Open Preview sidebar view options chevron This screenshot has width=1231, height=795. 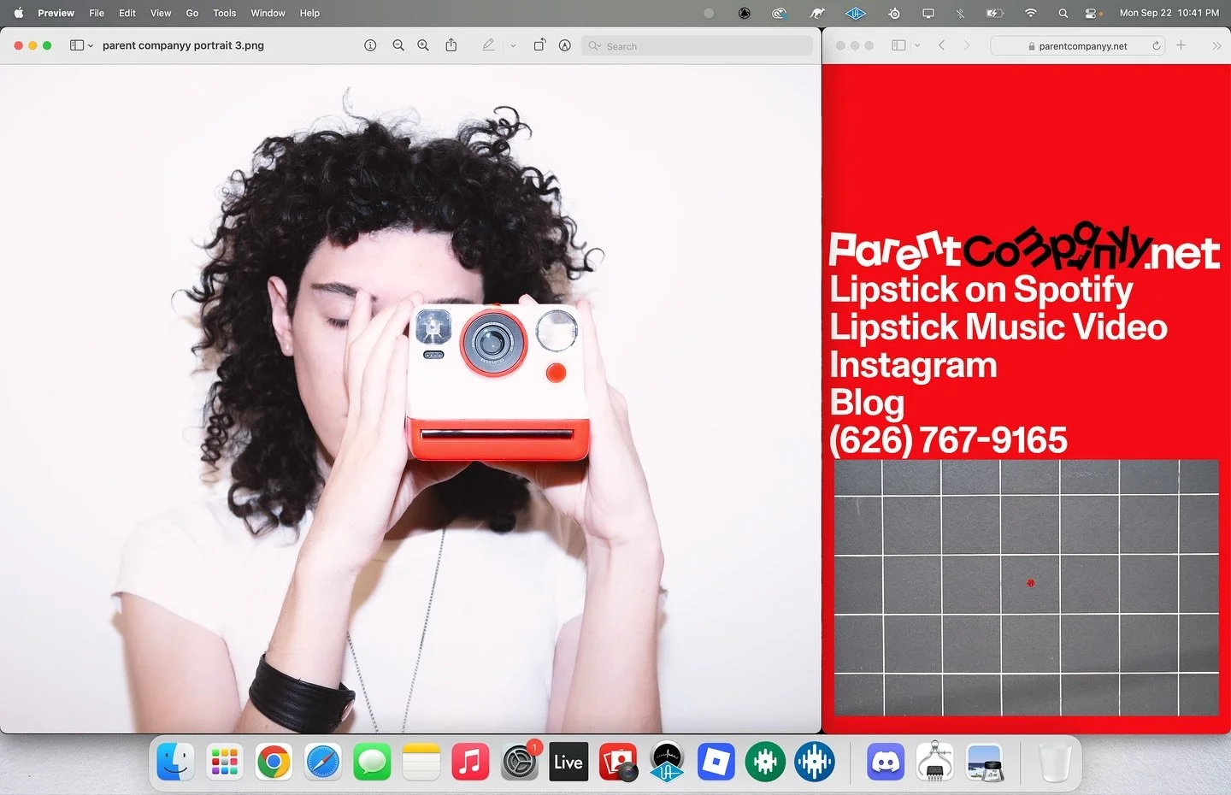pos(91,46)
